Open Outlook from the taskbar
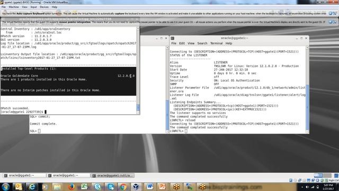Screen dimensions: 339x191 click(x=19, y=187)
